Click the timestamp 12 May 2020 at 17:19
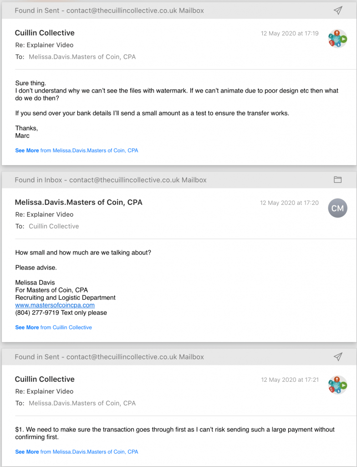This screenshot has width=357, height=467. 290,33
